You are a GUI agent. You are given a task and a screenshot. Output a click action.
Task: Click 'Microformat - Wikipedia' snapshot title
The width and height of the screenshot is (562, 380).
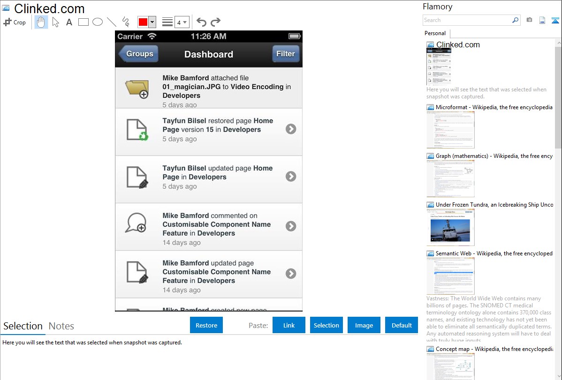[494, 107]
